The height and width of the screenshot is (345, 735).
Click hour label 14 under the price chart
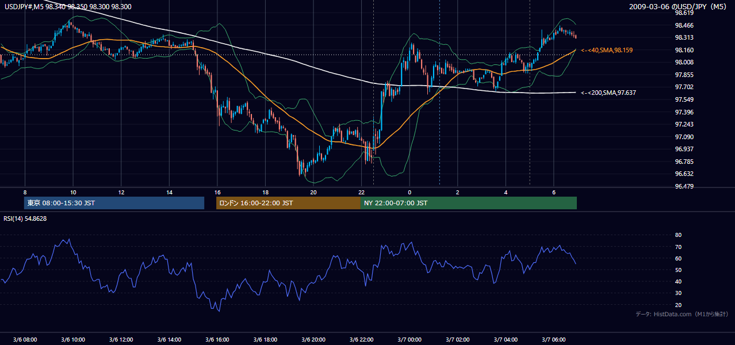point(169,192)
